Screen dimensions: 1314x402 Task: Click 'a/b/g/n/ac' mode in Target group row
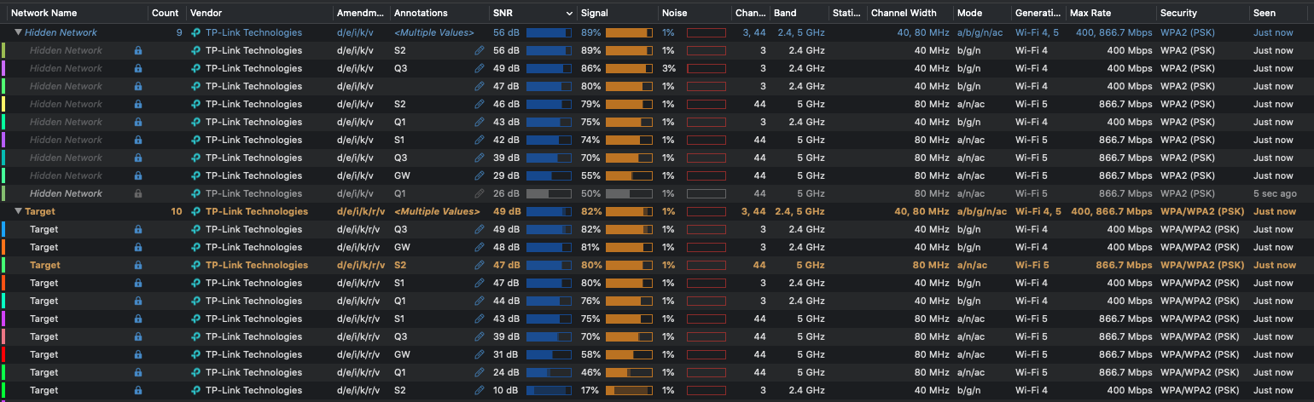tap(982, 211)
